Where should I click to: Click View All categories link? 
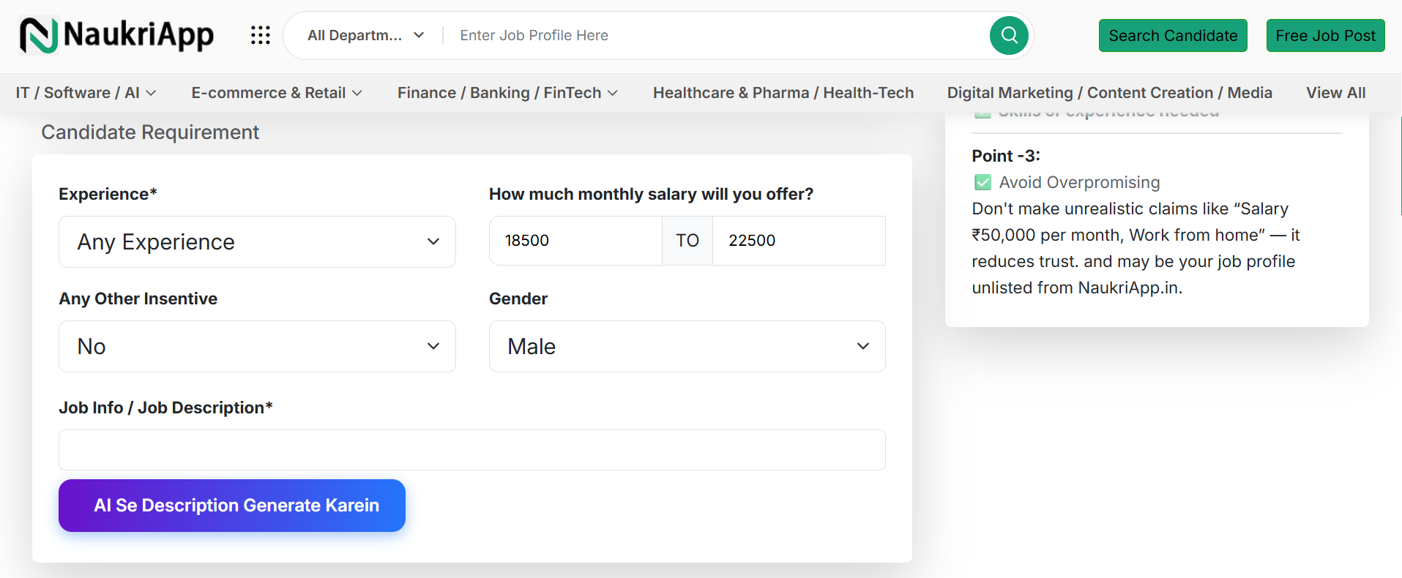(1335, 93)
